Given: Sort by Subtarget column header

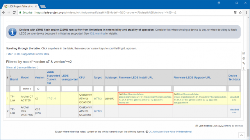Looking at the screenshot, I should (x=111, y=77).
